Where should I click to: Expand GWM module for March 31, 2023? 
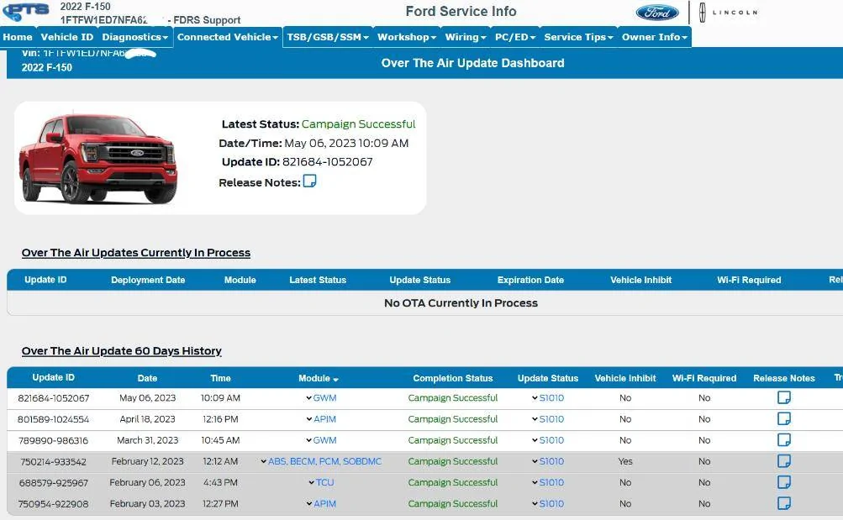[x=321, y=440]
